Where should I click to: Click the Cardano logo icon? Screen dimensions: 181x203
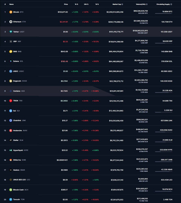click(x=11, y=91)
